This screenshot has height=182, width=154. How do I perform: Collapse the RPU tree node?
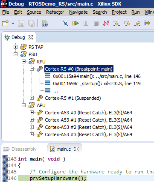pos(23,61)
